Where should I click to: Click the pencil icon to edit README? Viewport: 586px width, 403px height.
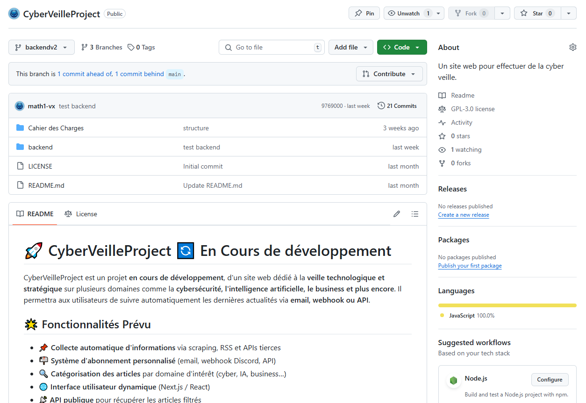point(397,214)
